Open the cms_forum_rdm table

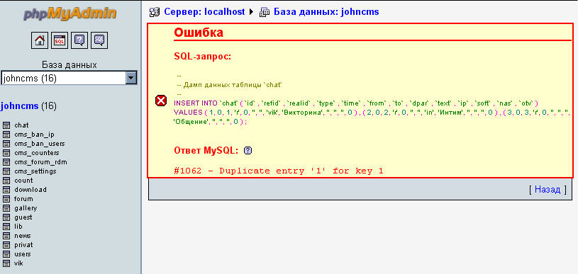[40, 162]
